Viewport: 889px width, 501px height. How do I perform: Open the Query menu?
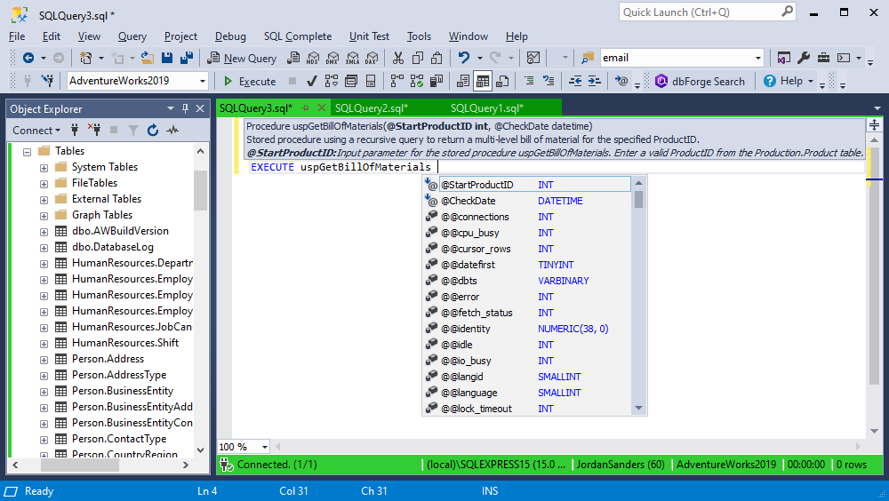(x=132, y=36)
